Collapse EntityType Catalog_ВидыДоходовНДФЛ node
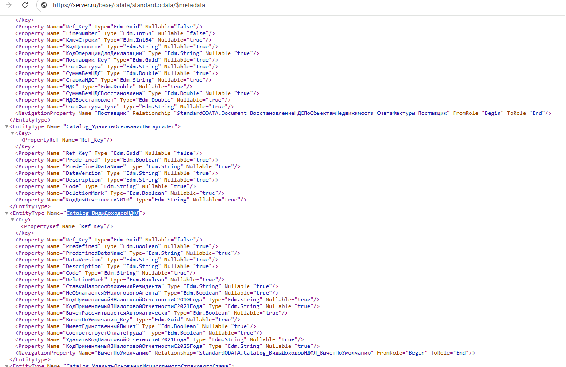This screenshot has width=566, height=367. click(6, 213)
